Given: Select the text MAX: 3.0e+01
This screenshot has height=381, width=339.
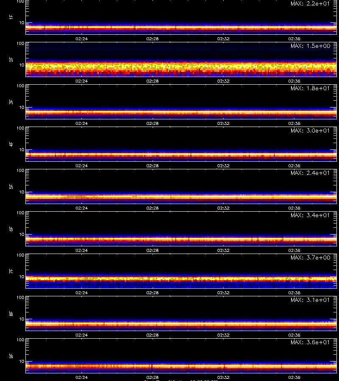Looking at the screenshot, I should tap(310, 130).
